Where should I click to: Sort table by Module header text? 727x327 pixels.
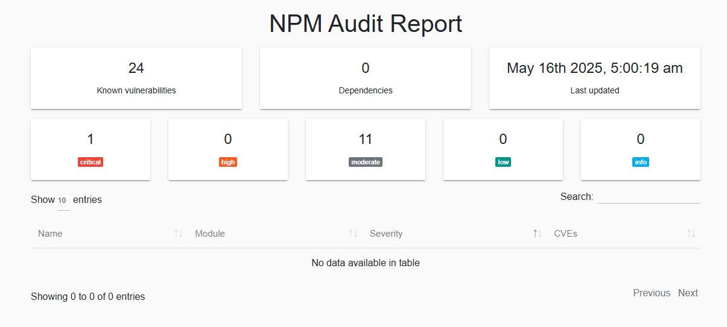(x=210, y=234)
